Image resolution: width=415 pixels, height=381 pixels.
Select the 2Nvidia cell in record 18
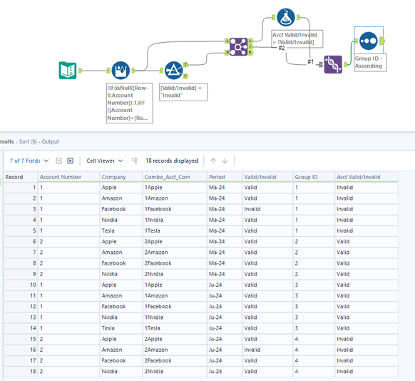pyautogui.click(x=175, y=372)
